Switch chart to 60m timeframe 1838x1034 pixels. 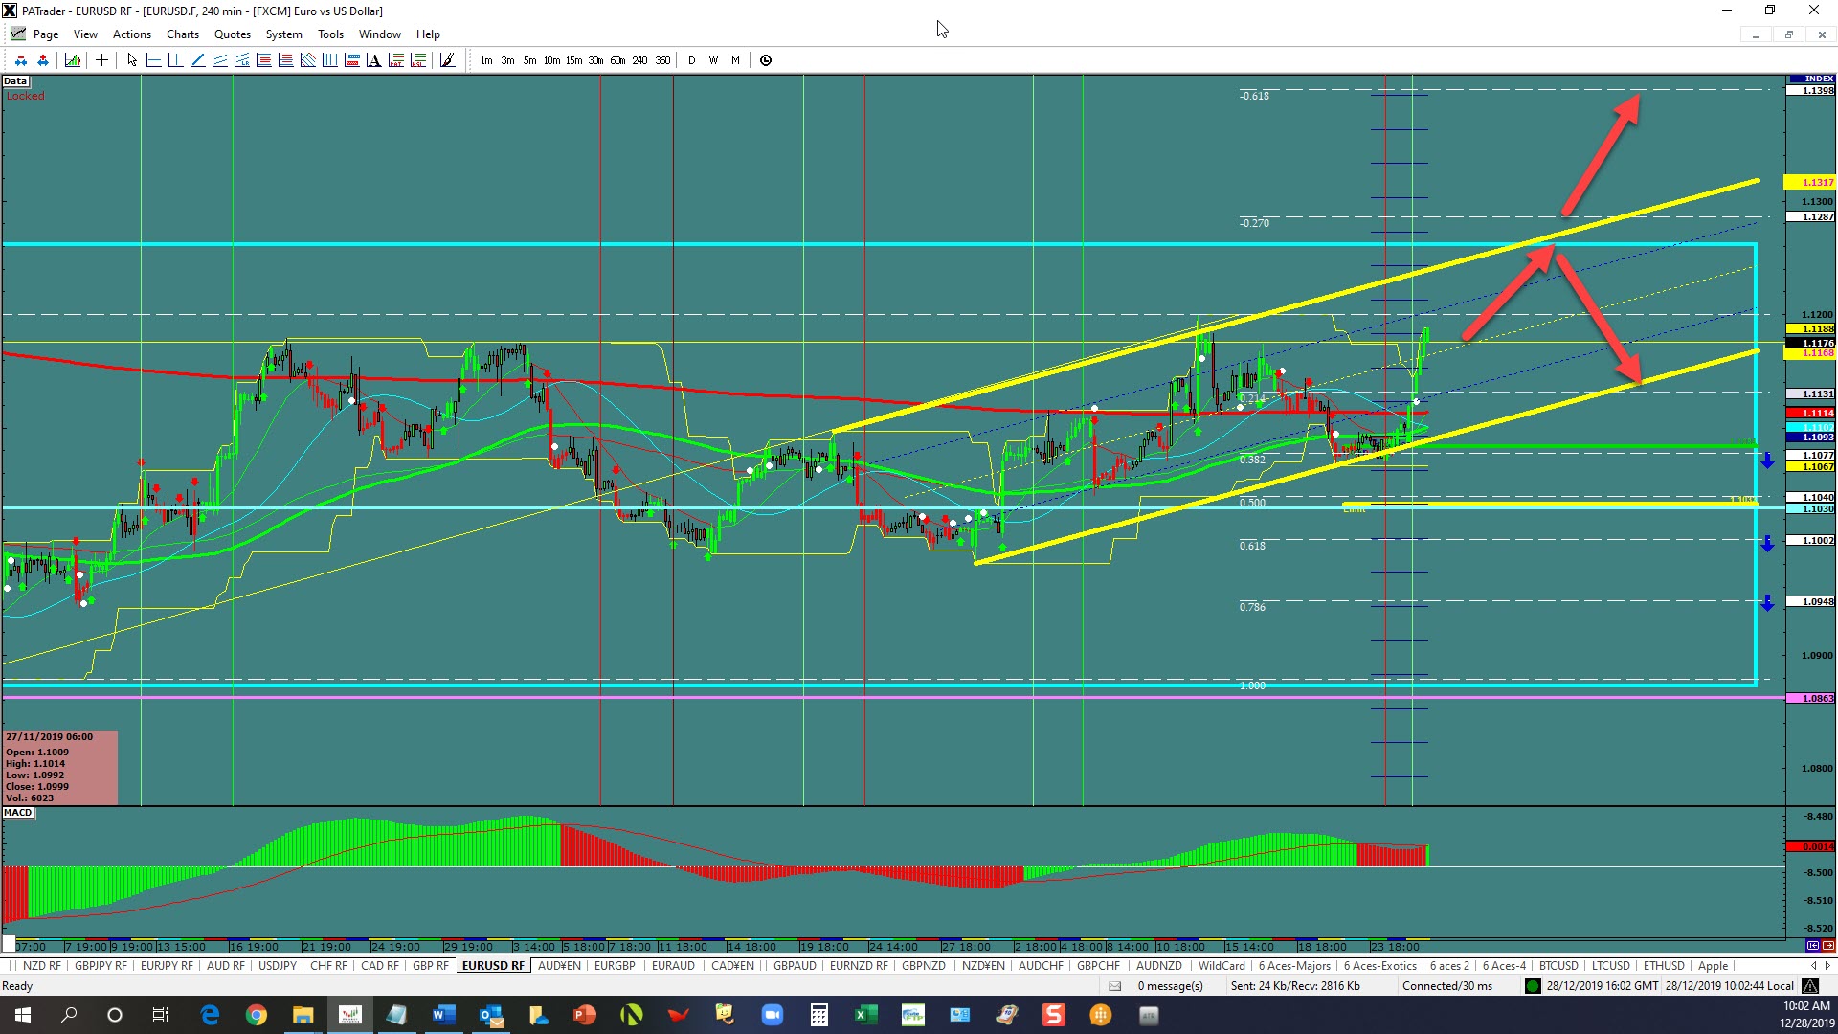[x=617, y=60]
